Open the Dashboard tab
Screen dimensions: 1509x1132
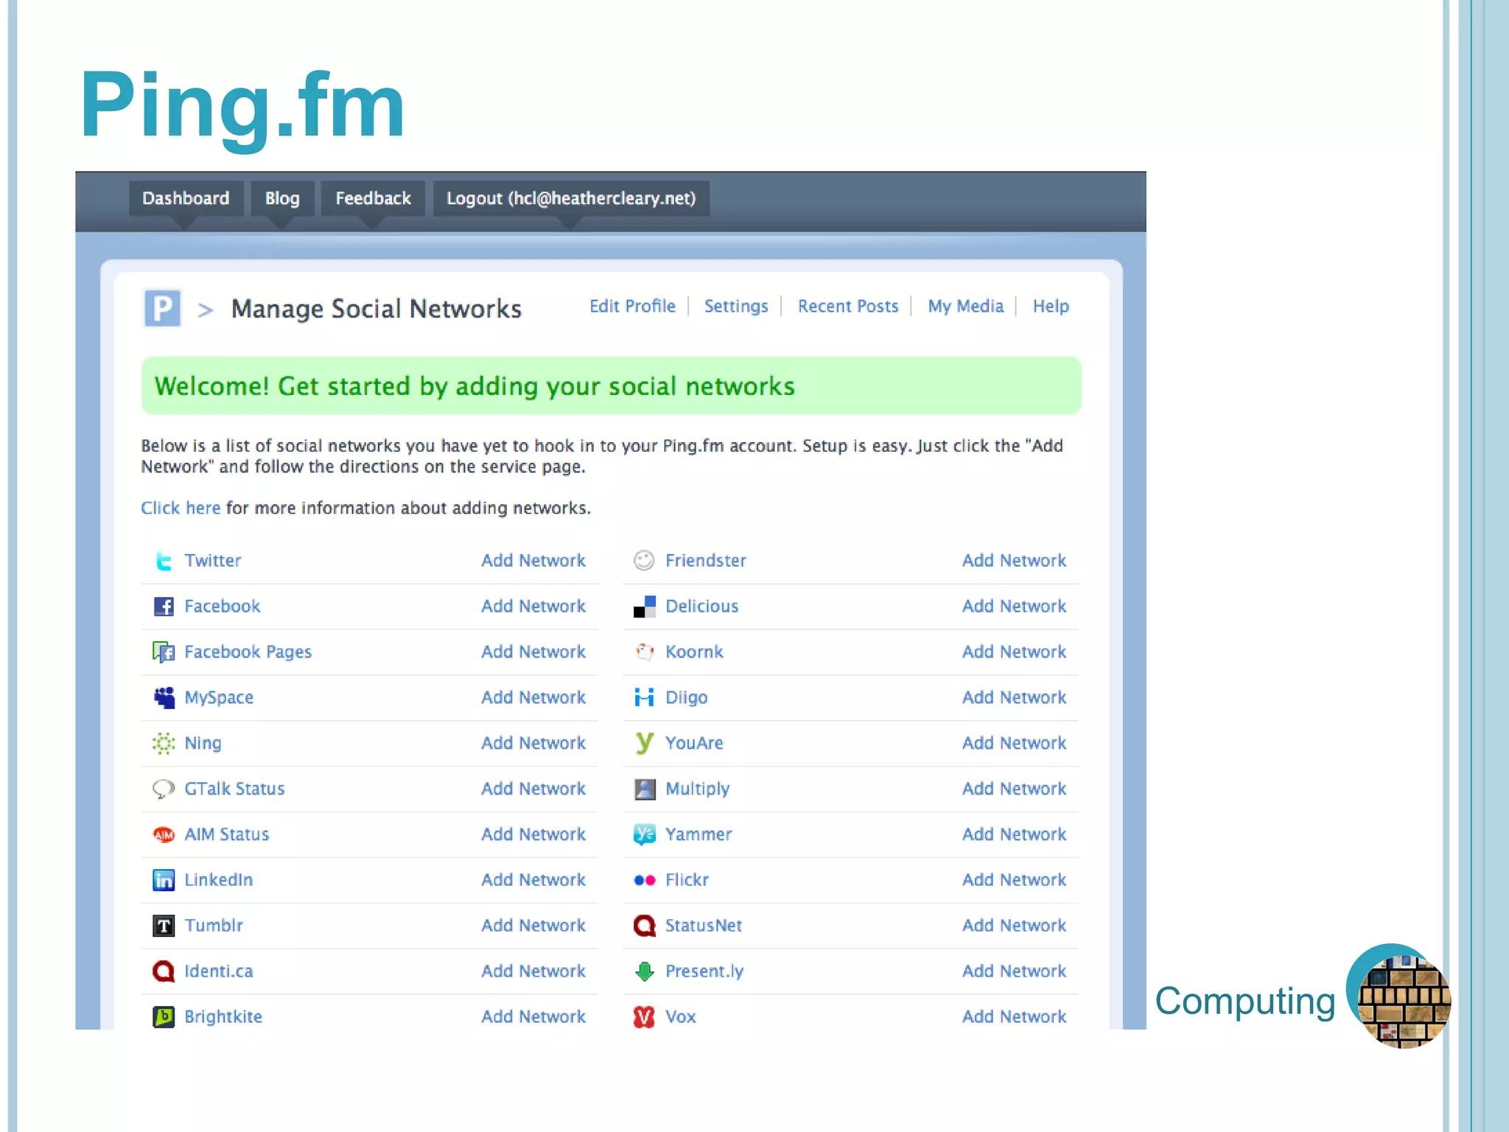click(186, 198)
